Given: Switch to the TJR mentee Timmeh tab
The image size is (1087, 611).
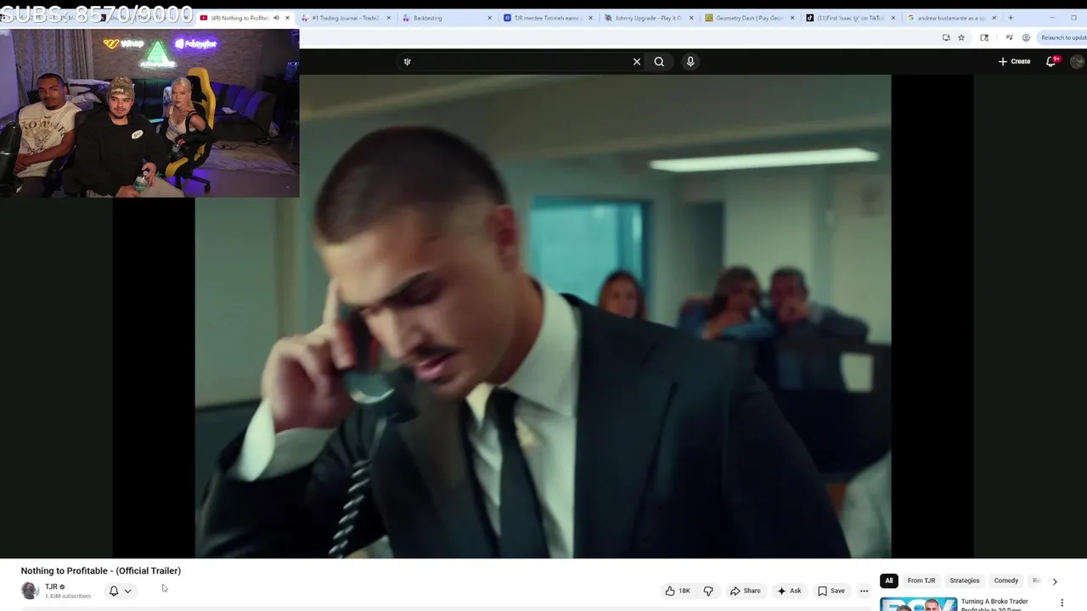Looking at the screenshot, I should pyautogui.click(x=547, y=18).
